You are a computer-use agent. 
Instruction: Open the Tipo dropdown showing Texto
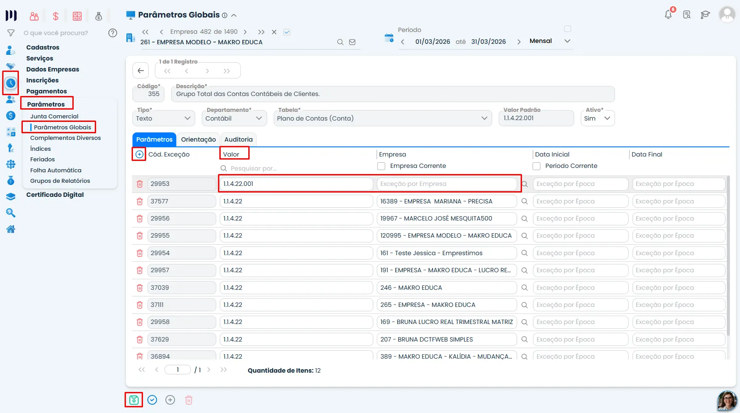pos(164,118)
